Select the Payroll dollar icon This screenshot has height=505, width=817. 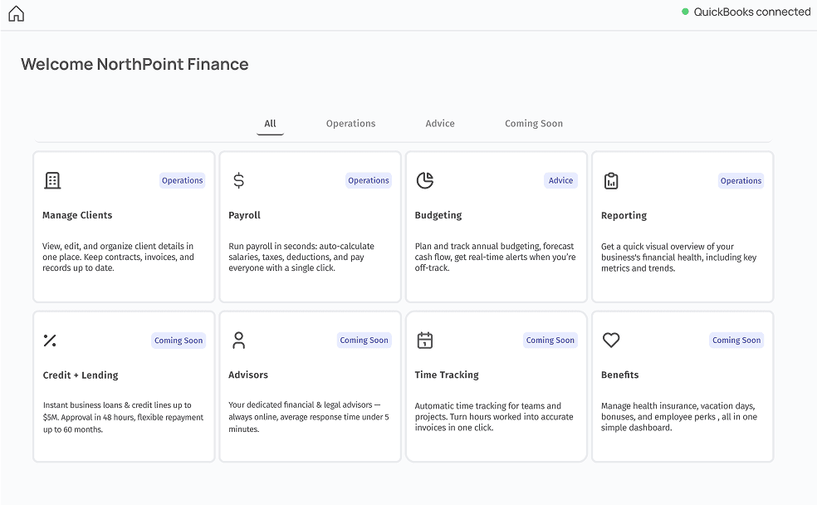(237, 180)
